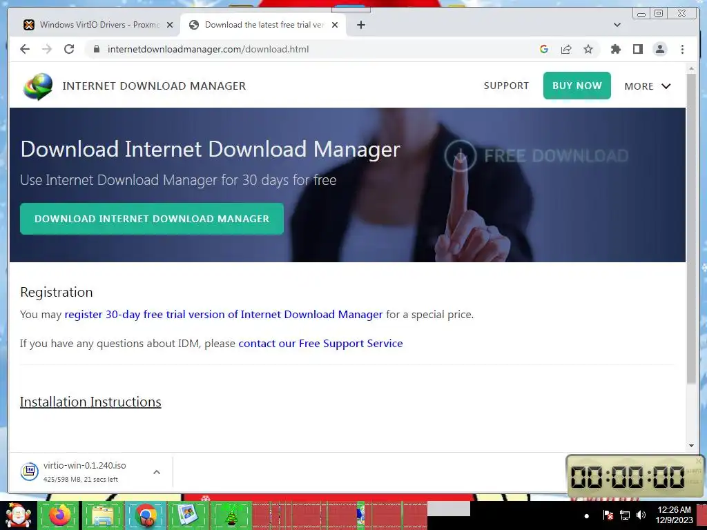Close the Download the latest free trial tab

335,25
